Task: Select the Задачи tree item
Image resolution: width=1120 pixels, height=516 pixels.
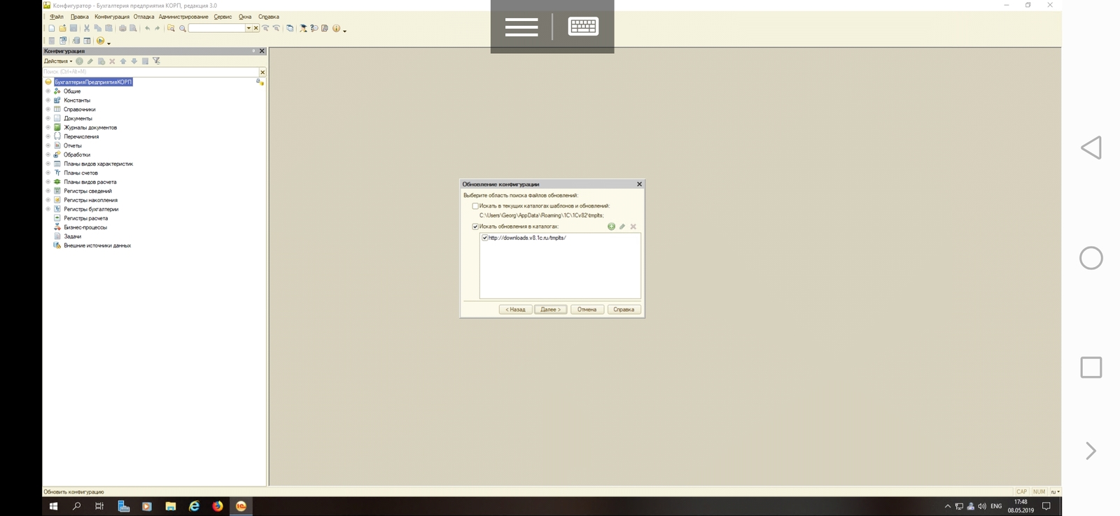Action: (73, 237)
